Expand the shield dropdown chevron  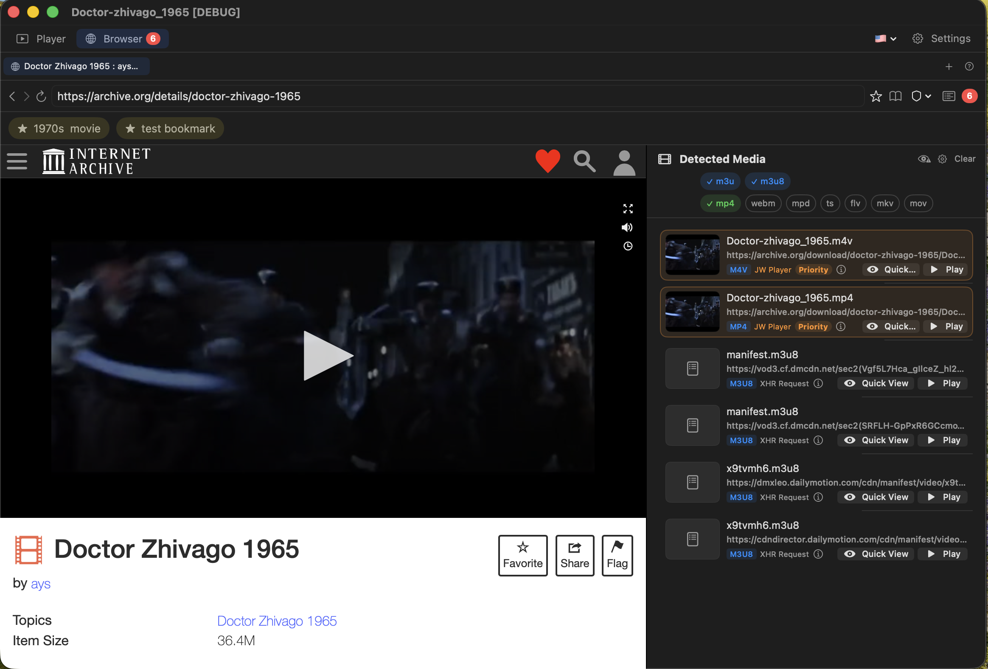click(x=928, y=96)
